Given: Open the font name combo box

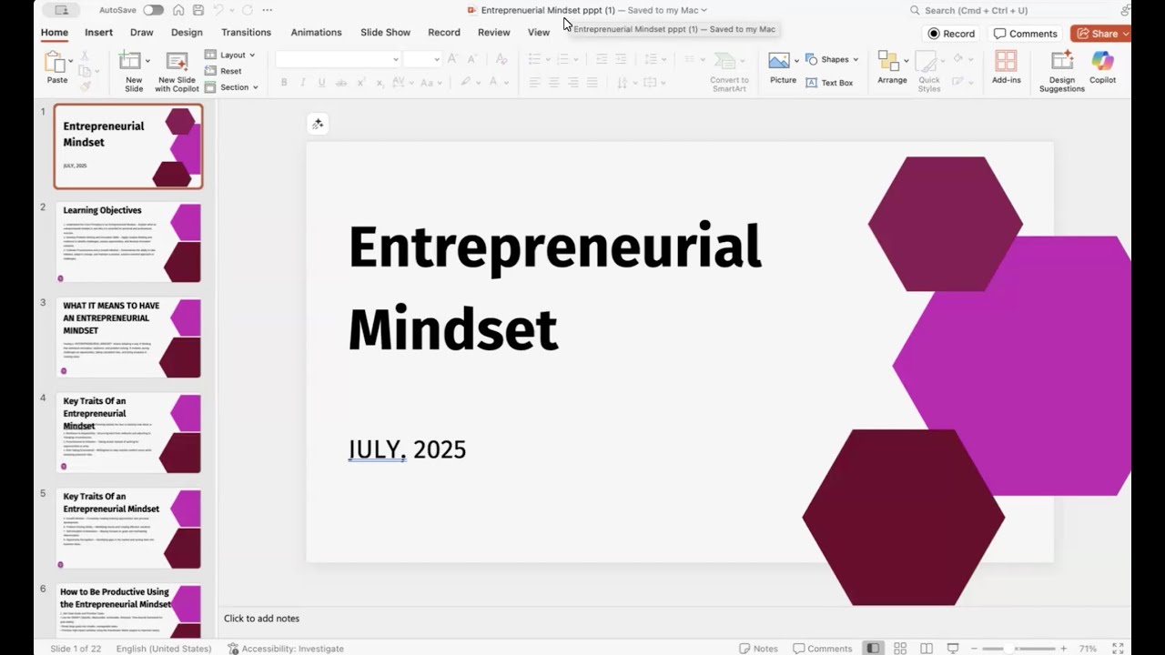Looking at the screenshot, I should click(x=338, y=59).
